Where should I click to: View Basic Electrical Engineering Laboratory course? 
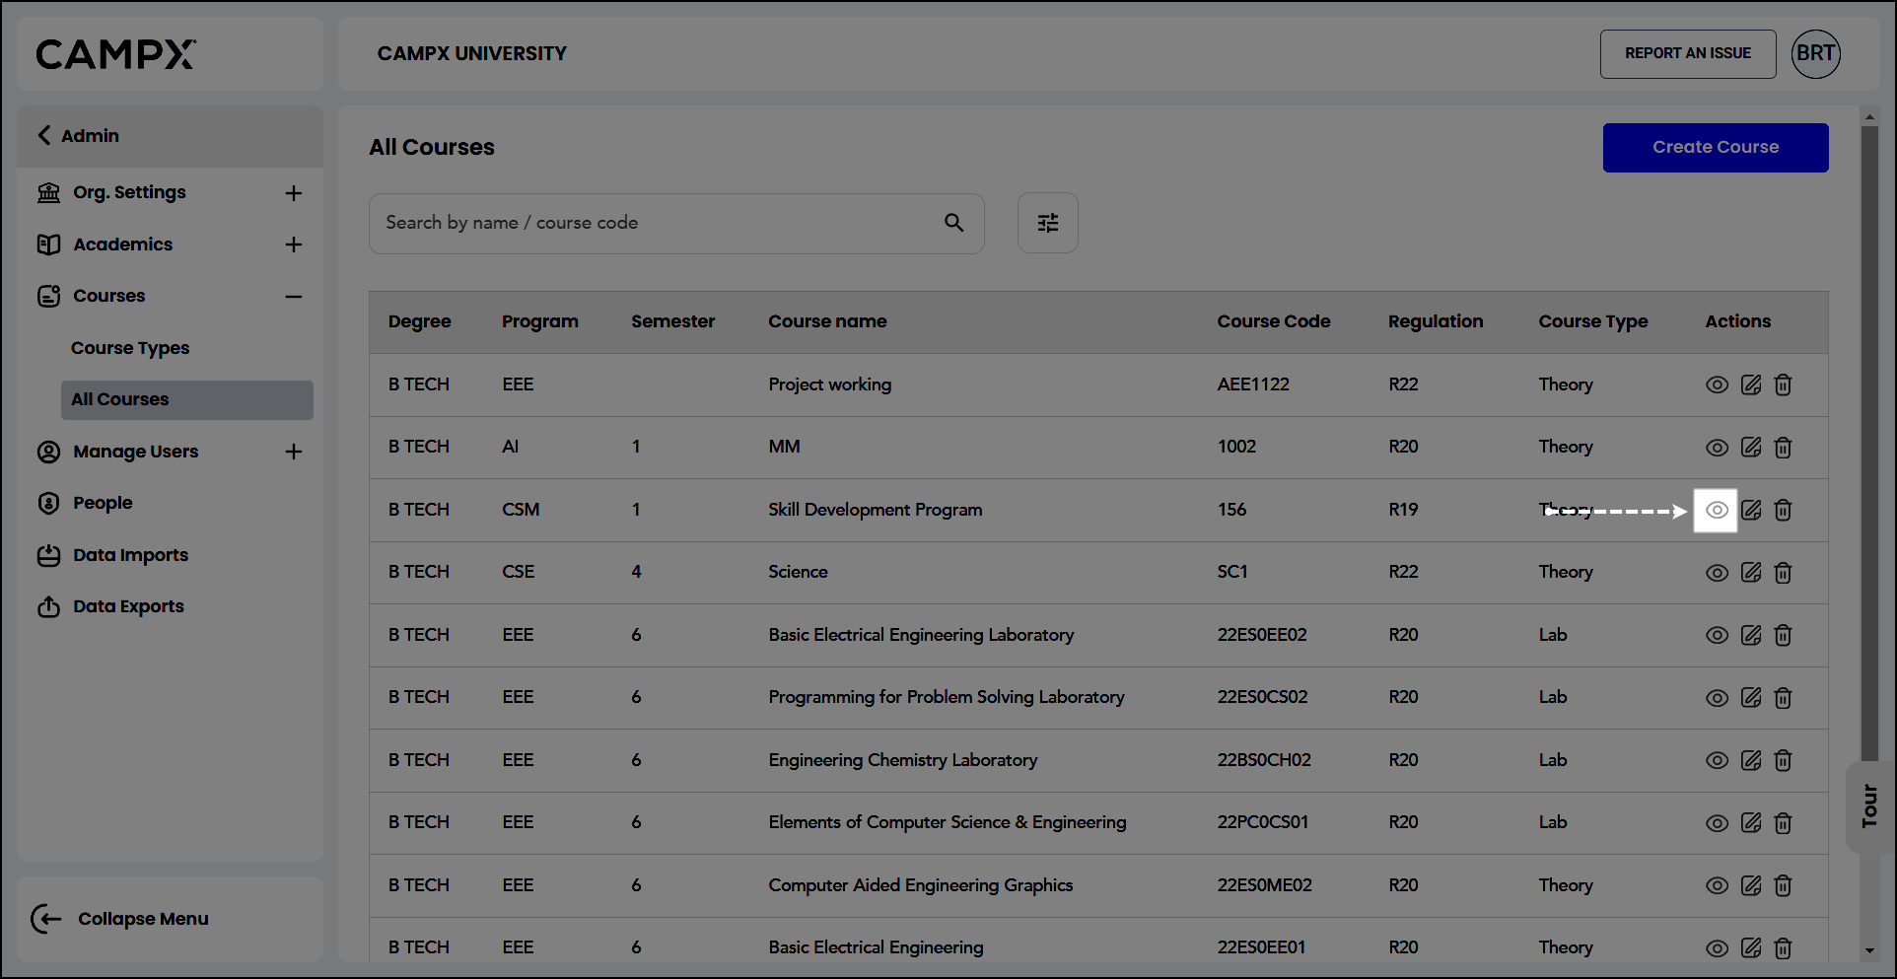(x=1717, y=635)
